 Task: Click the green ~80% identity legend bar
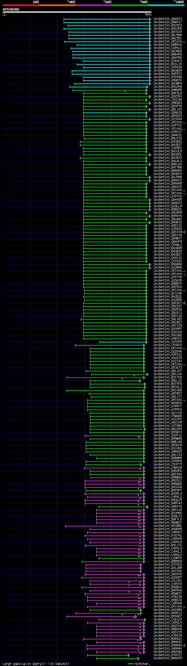pos(129,5)
